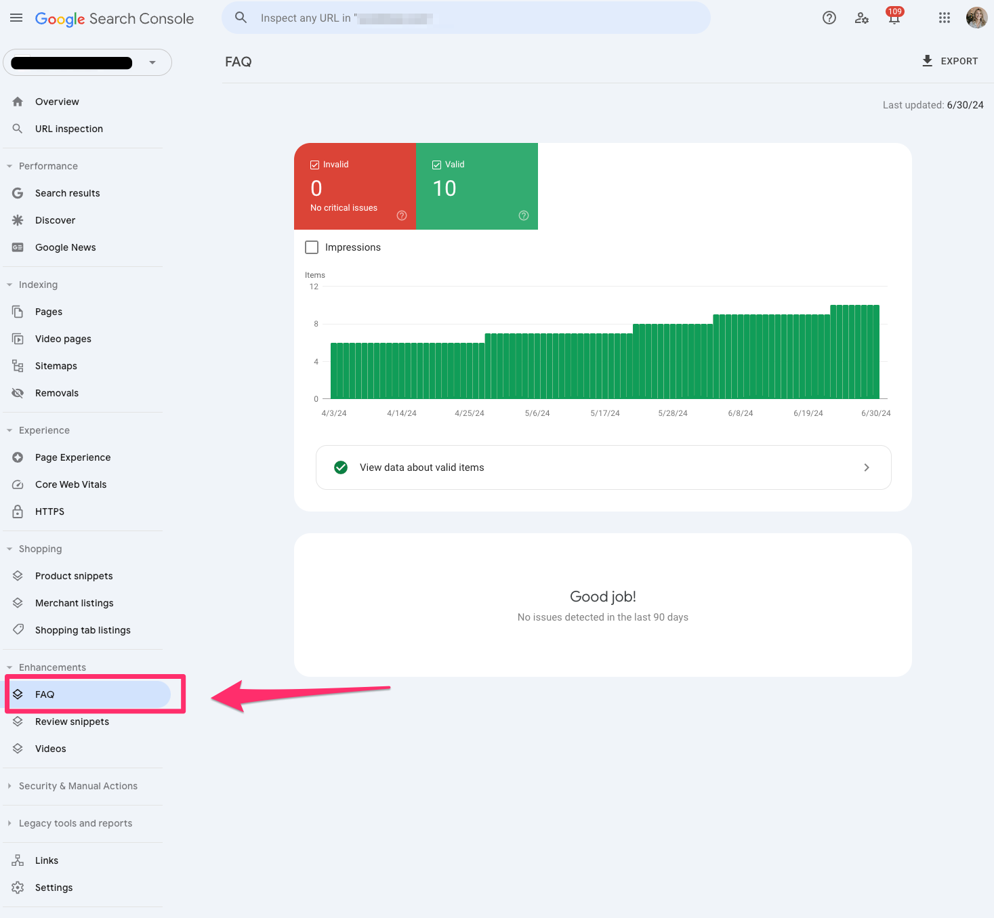
Task: Collapse the Experience section
Action: 9,430
